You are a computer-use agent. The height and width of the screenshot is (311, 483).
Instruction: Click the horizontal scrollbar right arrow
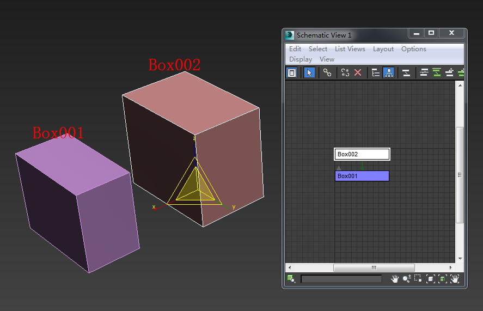click(x=451, y=267)
